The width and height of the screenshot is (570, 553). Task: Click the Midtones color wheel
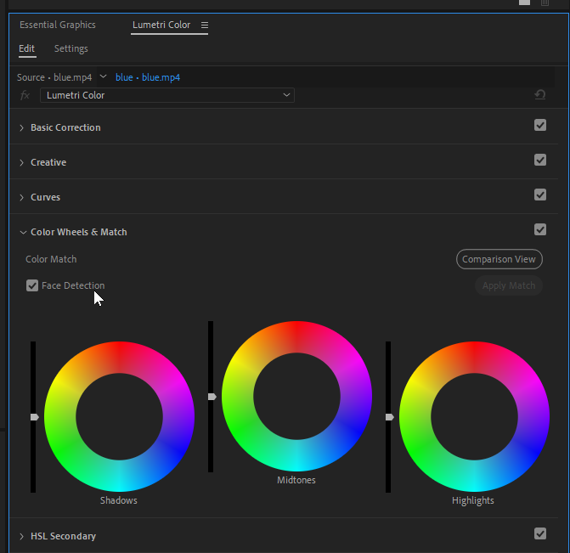(296, 396)
